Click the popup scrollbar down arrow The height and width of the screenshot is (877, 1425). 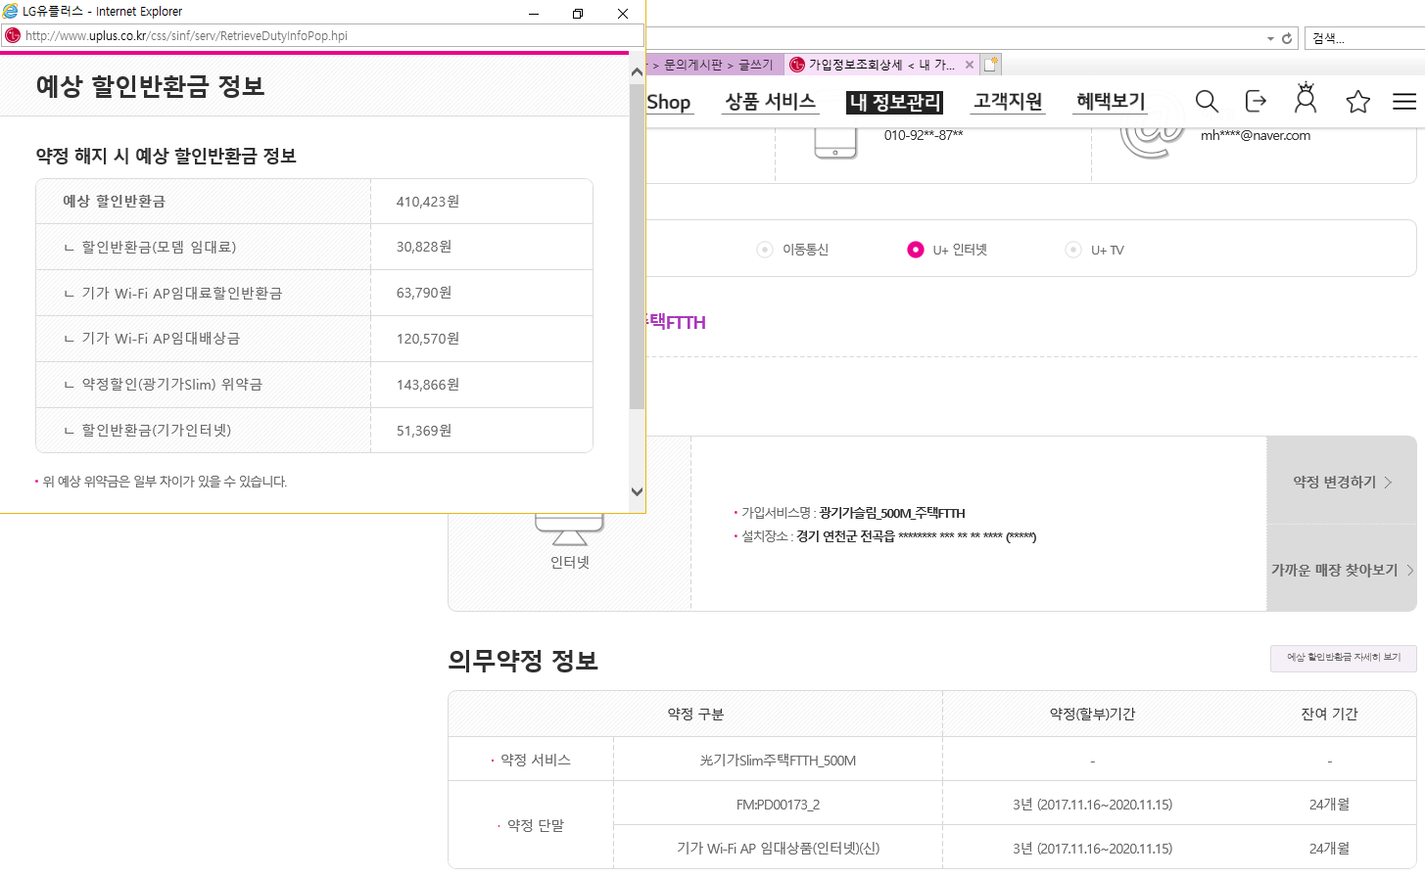[637, 492]
